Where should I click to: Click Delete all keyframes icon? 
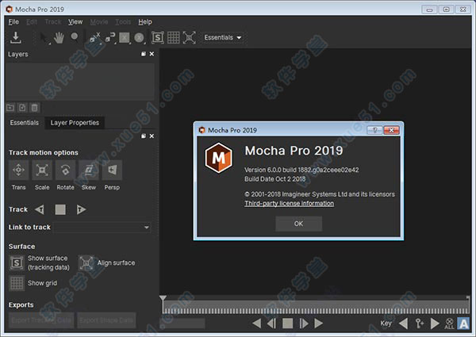tap(449, 324)
